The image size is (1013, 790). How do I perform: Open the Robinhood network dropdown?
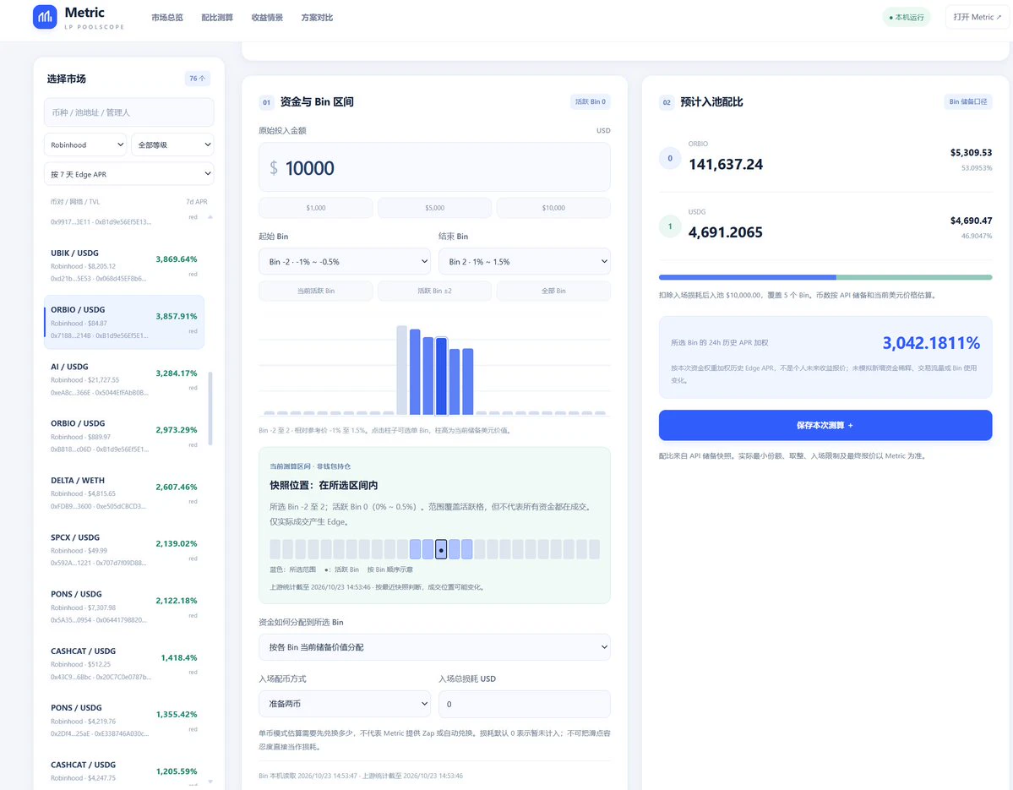coord(85,144)
